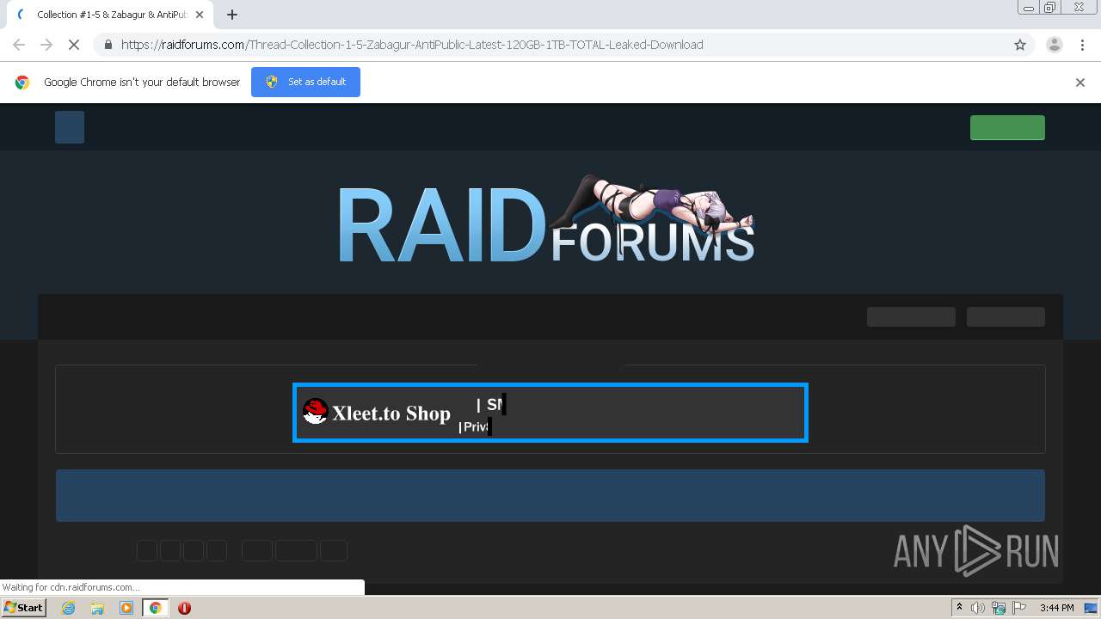
Task: Click the raidforums.com address bar
Action: pos(550,45)
